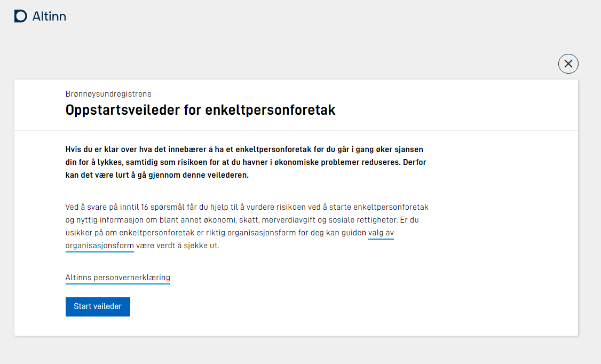Click the underlined 'organisasjonsform' link text
Viewport: 601px width, 364px height.
[x=100, y=246]
